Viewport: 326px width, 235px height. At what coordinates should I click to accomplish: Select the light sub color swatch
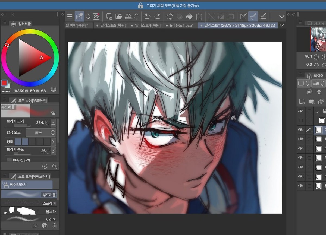[x=8, y=85]
